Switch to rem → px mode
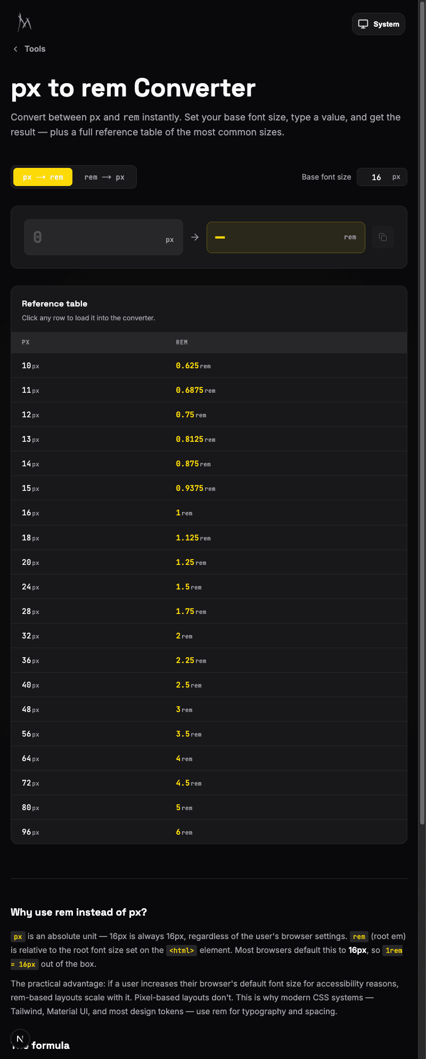This screenshot has height=1059, width=426. (x=104, y=177)
